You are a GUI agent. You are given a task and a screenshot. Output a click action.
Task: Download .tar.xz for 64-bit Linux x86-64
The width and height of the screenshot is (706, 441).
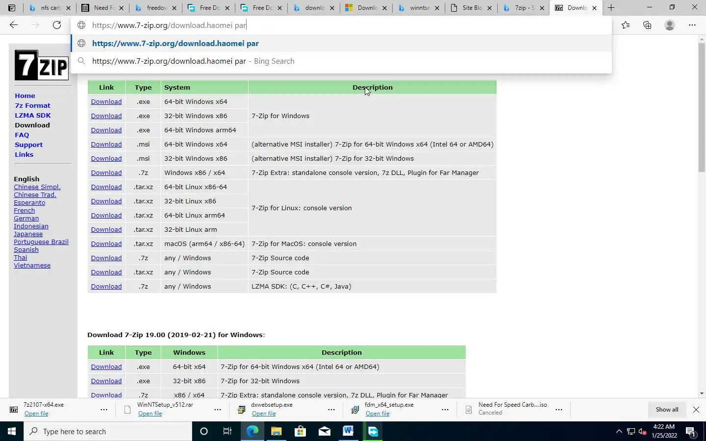click(x=106, y=187)
